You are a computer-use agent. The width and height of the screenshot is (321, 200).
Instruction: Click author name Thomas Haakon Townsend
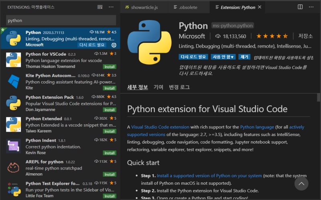[51, 66]
